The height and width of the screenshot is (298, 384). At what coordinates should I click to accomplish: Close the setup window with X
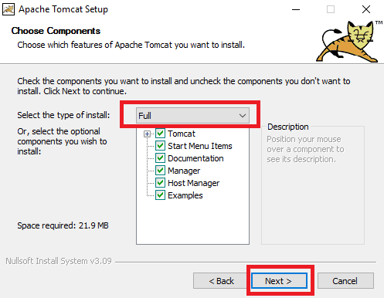pyautogui.click(x=366, y=9)
